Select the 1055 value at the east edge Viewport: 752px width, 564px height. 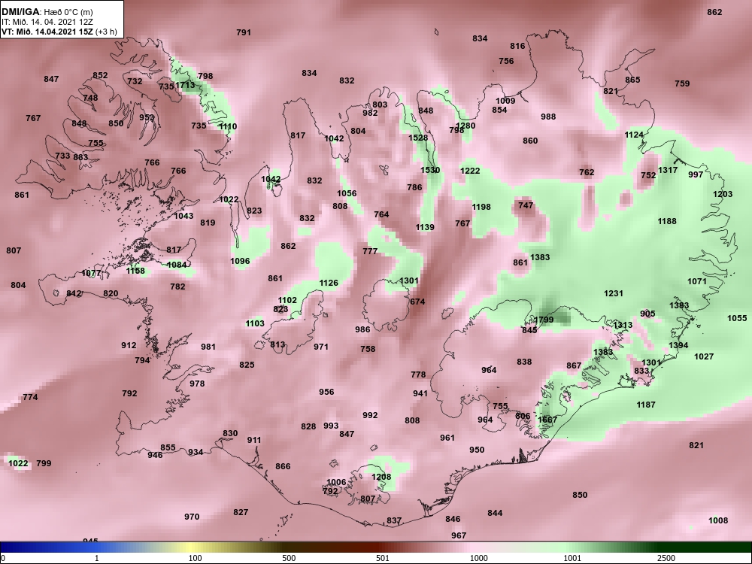tap(737, 318)
